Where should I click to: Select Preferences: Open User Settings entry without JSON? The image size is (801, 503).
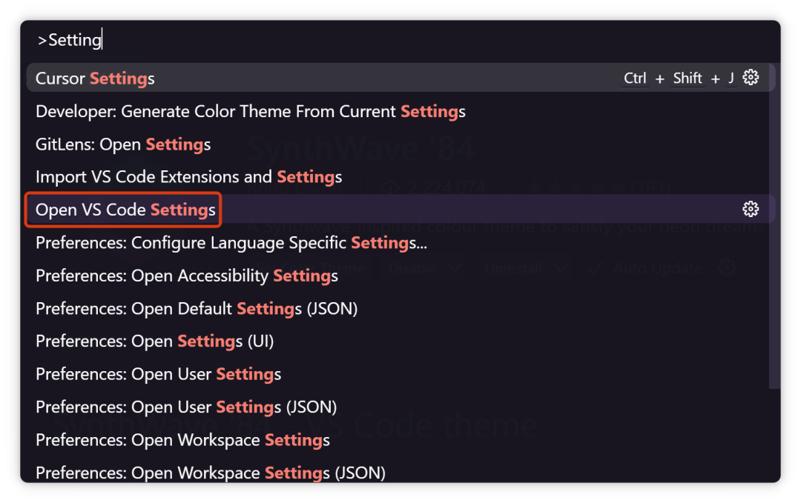(x=400, y=374)
